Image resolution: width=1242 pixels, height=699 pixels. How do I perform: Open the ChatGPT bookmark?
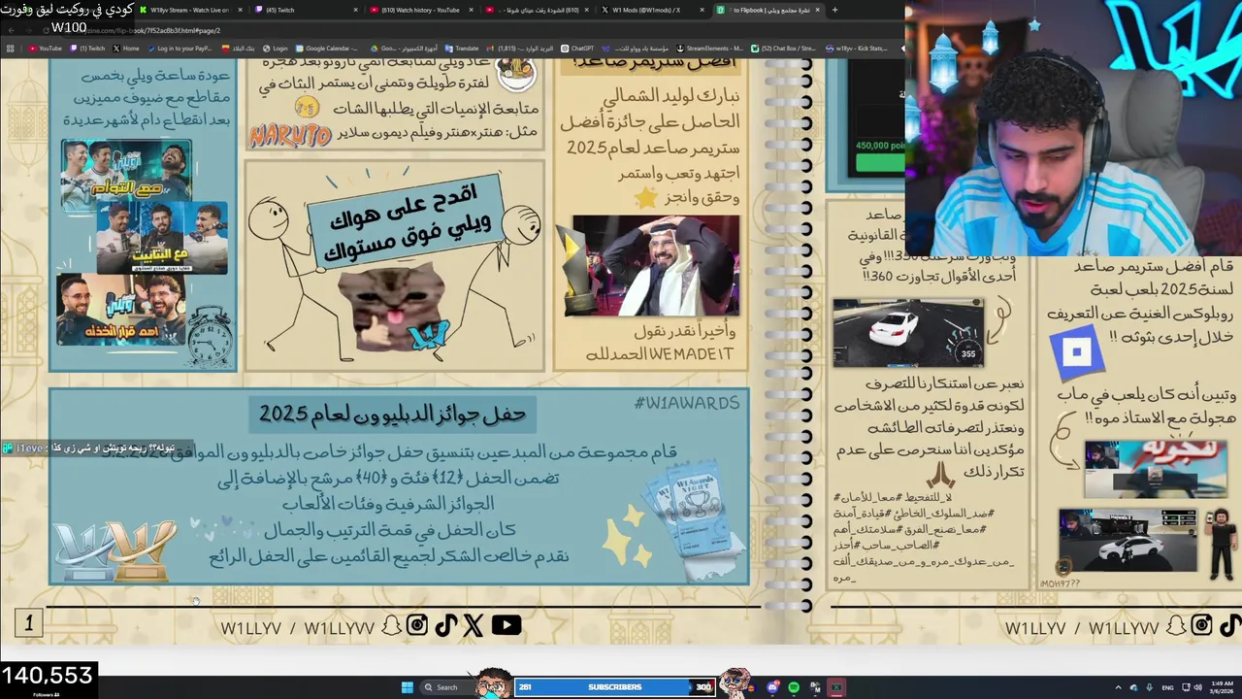tap(577, 48)
